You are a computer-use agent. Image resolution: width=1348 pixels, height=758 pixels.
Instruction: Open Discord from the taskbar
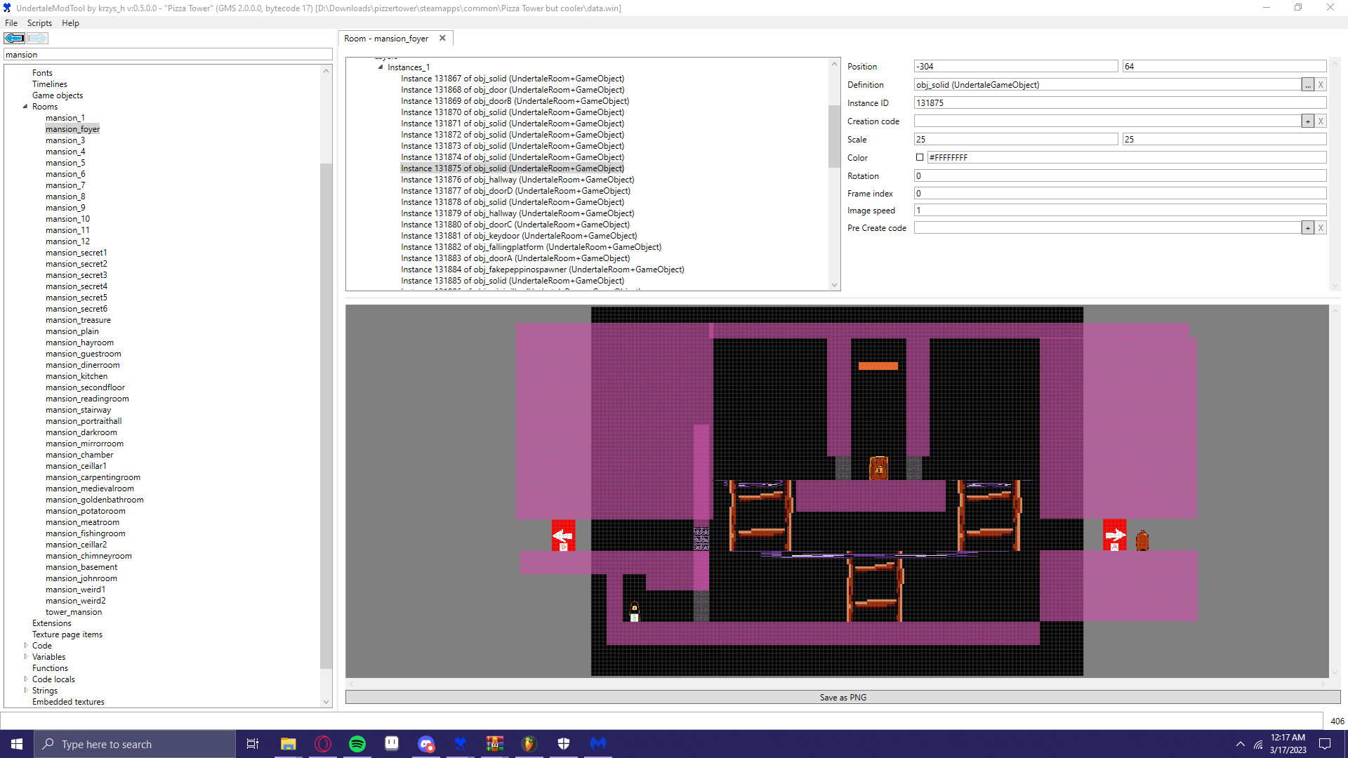[x=427, y=744]
